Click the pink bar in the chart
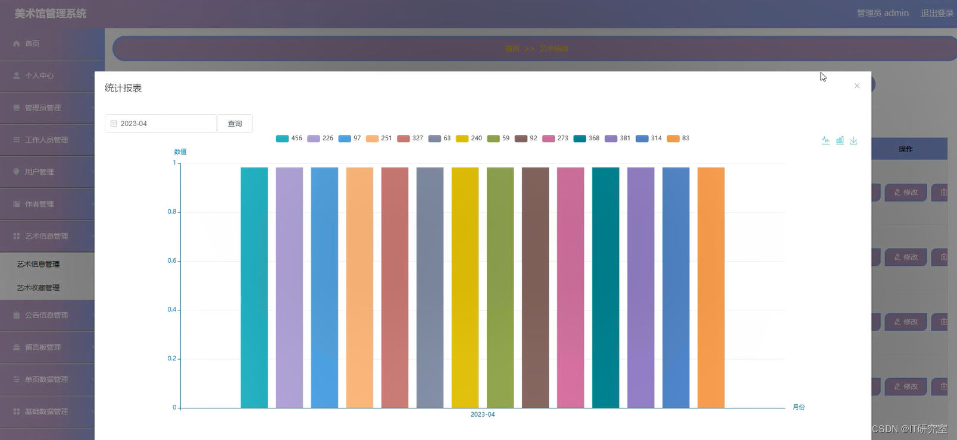The image size is (957, 440). point(570,288)
